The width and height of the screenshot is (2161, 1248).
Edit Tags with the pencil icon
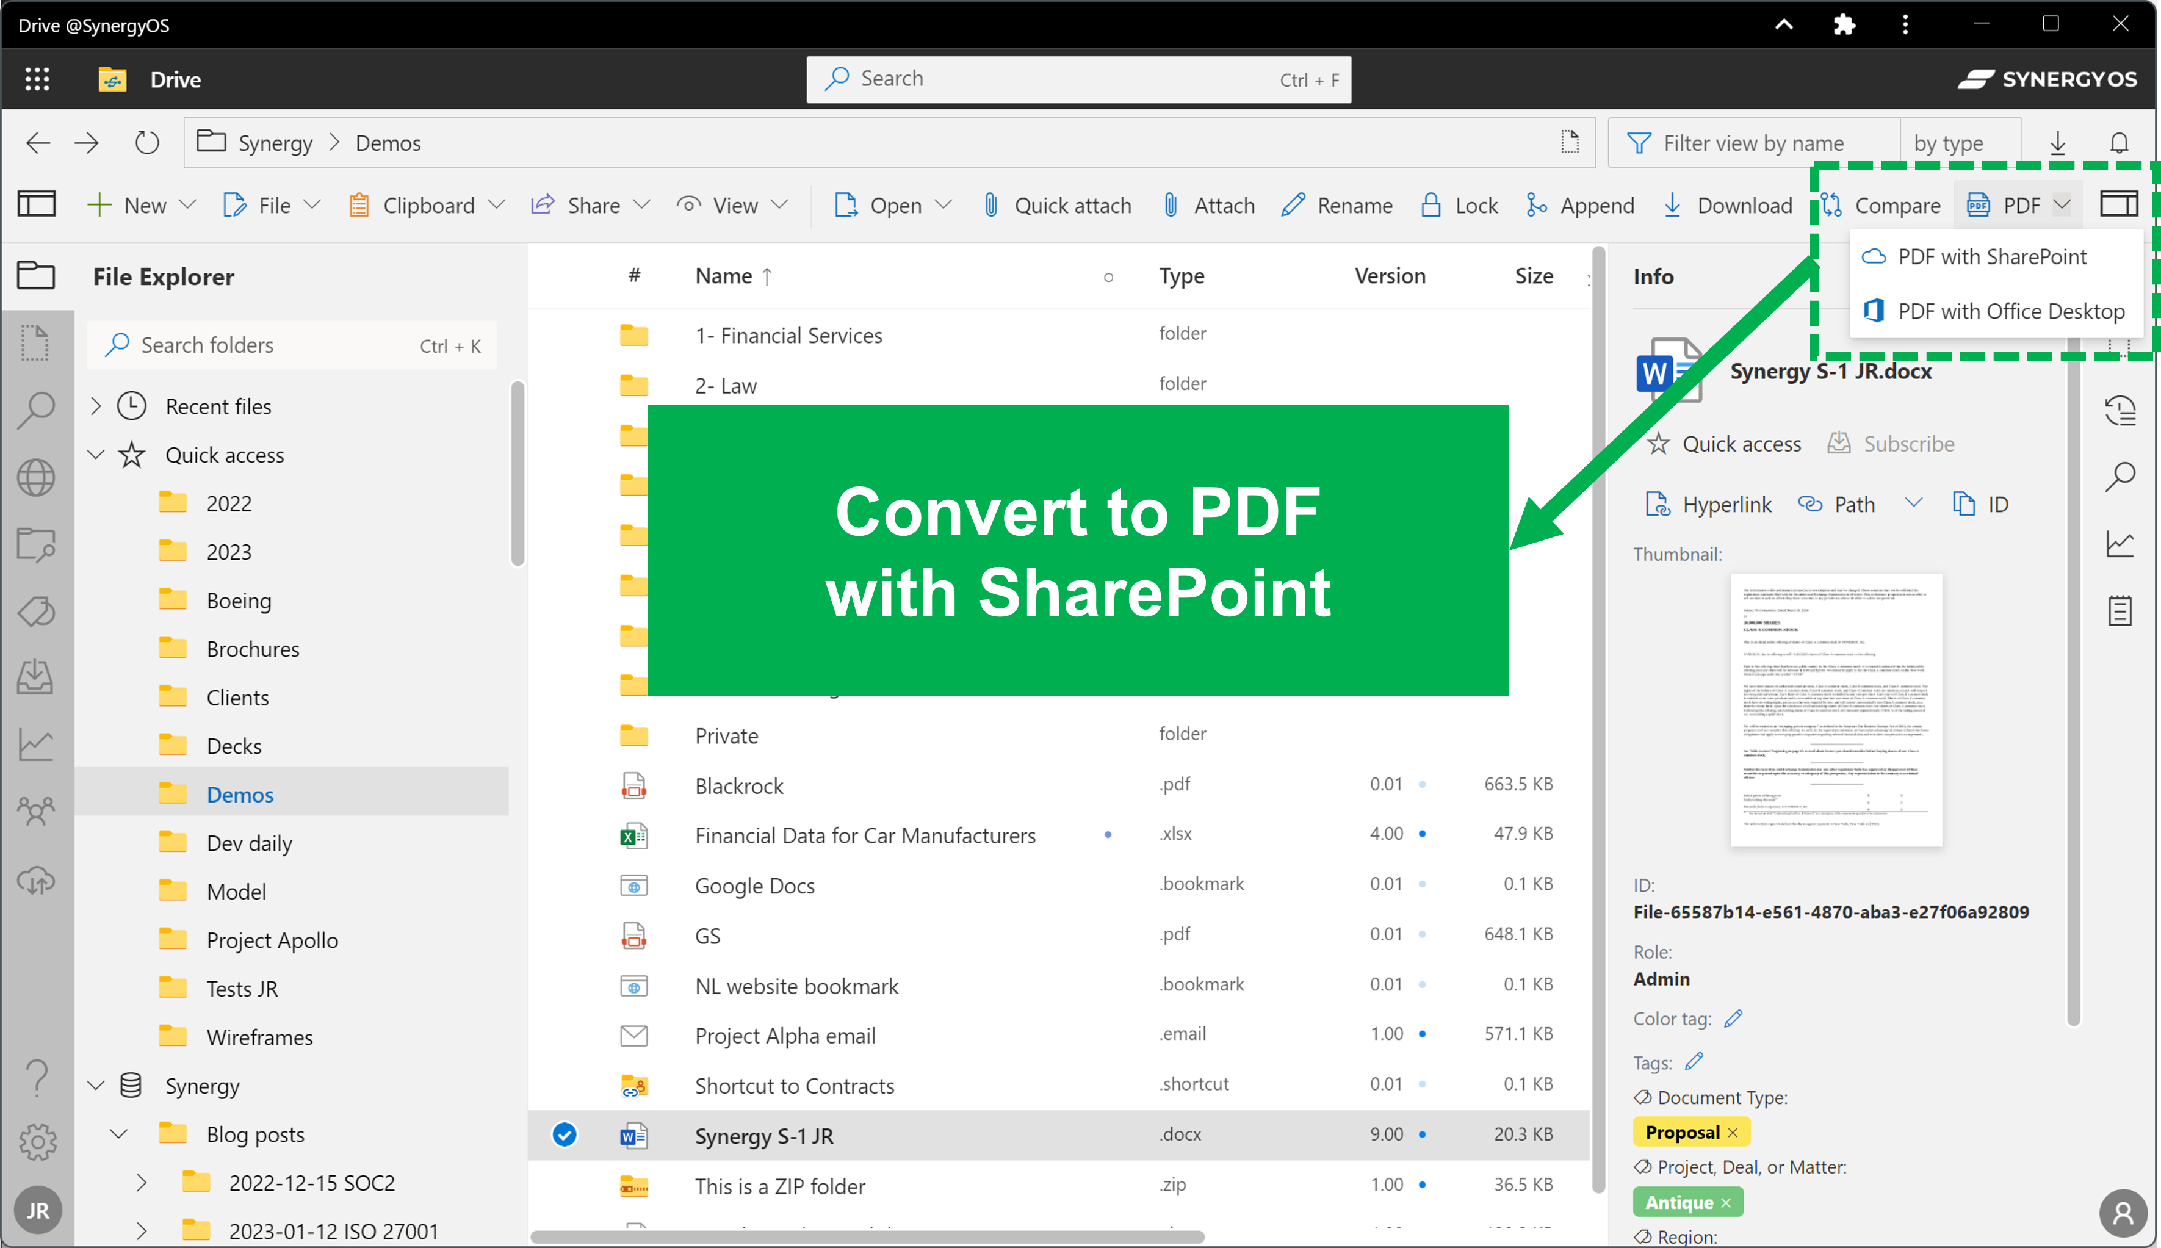[1693, 1061]
